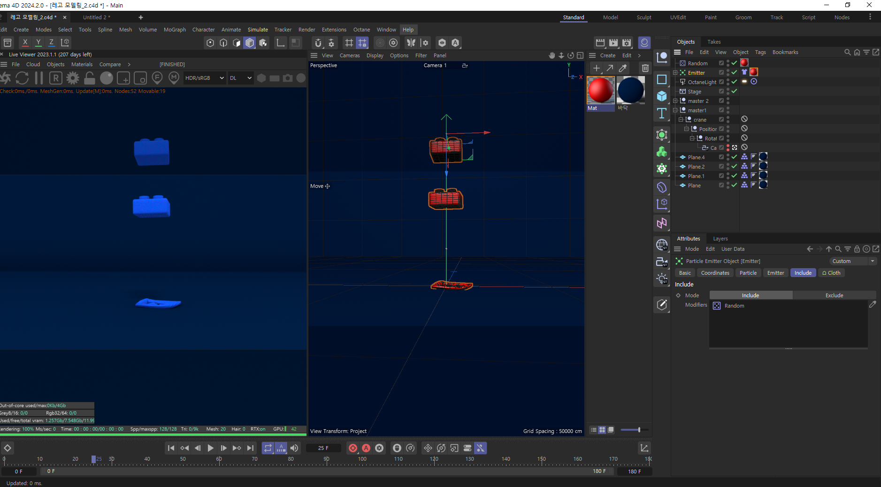Collapse Rotation null hierarchy
The width and height of the screenshot is (881, 487).
(692, 139)
